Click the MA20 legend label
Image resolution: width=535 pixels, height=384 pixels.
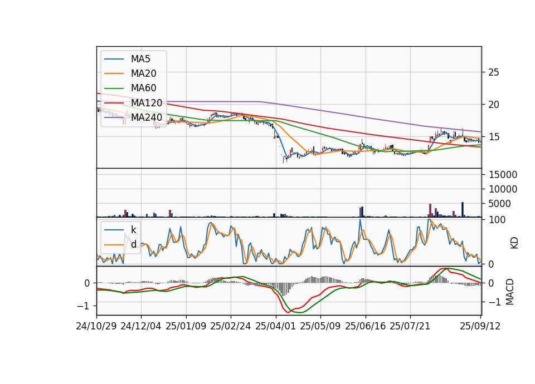143,73
